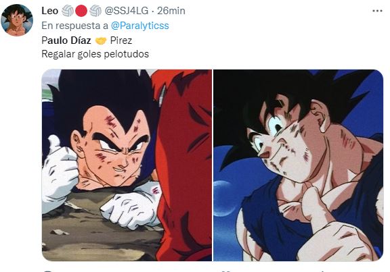Click the handshake emoji in tweet text
390x272 pixels.
click(101, 40)
